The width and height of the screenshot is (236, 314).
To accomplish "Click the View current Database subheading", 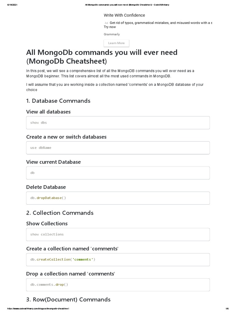I will (x=53, y=162).
